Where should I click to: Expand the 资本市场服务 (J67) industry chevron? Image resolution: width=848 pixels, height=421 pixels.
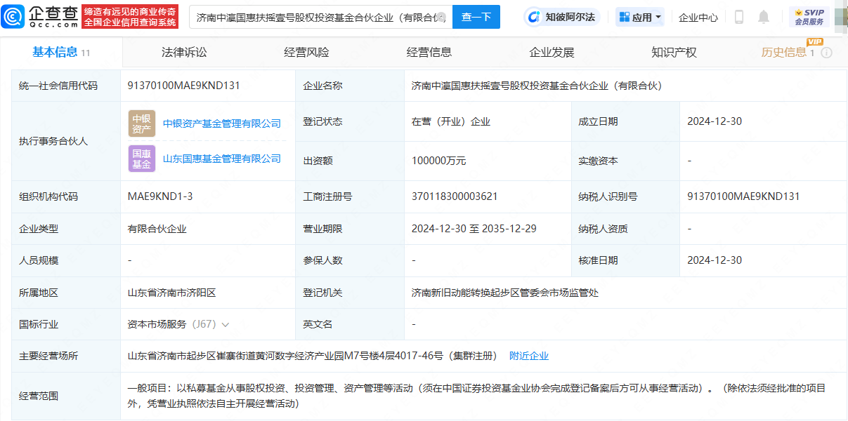225,325
